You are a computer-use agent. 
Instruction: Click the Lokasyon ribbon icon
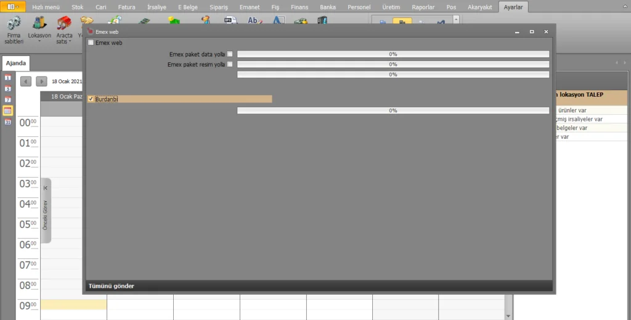[39, 23]
